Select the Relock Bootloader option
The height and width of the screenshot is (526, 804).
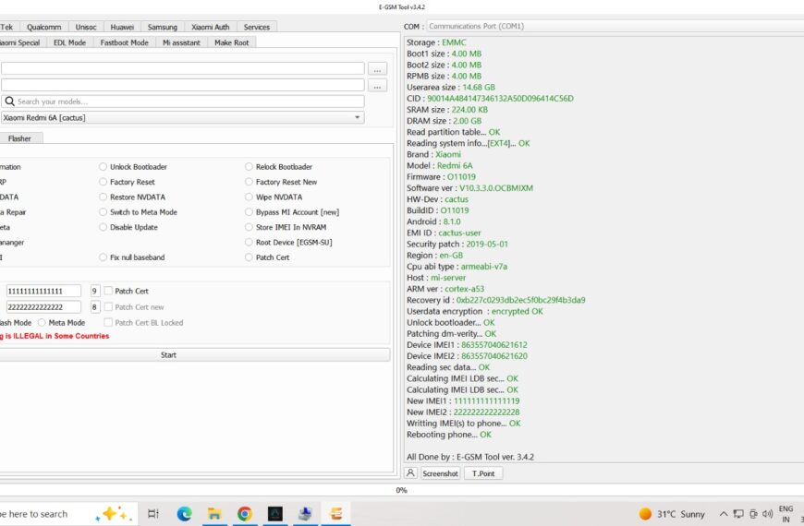click(x=278, y=167)
